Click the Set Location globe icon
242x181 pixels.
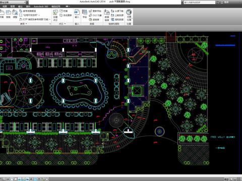129,15
